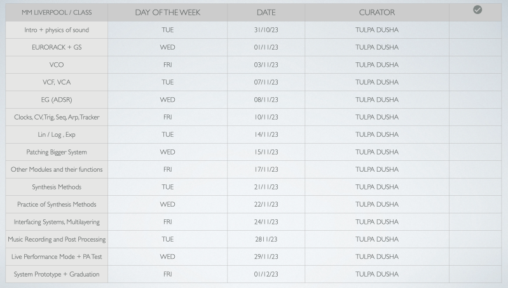
Task: Click the DATE column header
Action: 266,13
